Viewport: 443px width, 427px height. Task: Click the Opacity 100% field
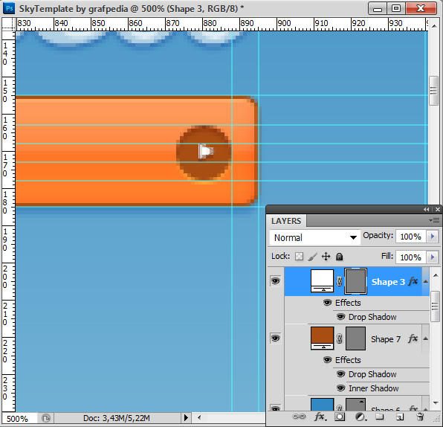pos(411,237)
